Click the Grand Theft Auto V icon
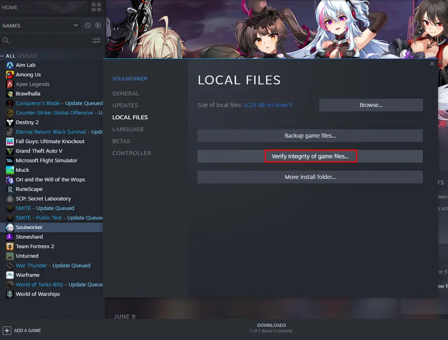Viewport: 448px width, 340px height. point(10,151)
